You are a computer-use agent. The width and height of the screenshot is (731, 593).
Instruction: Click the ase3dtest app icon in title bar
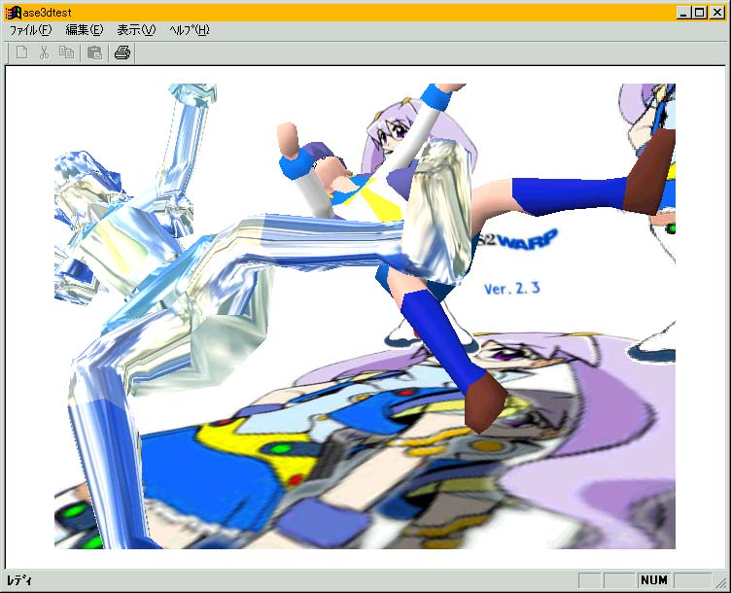(14, 12)
